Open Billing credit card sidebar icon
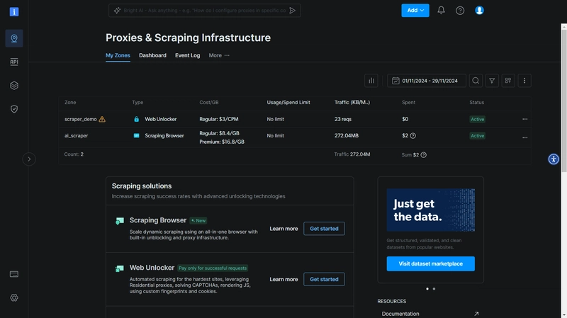The image size is (567, 318). pos(14,274)
